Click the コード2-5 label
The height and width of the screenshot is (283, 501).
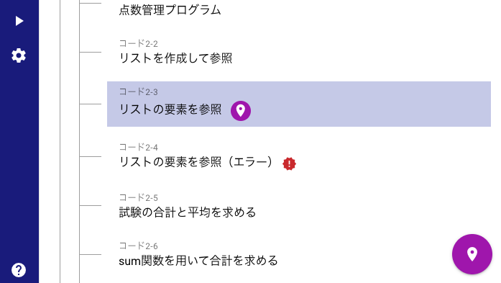pos(138,197)
